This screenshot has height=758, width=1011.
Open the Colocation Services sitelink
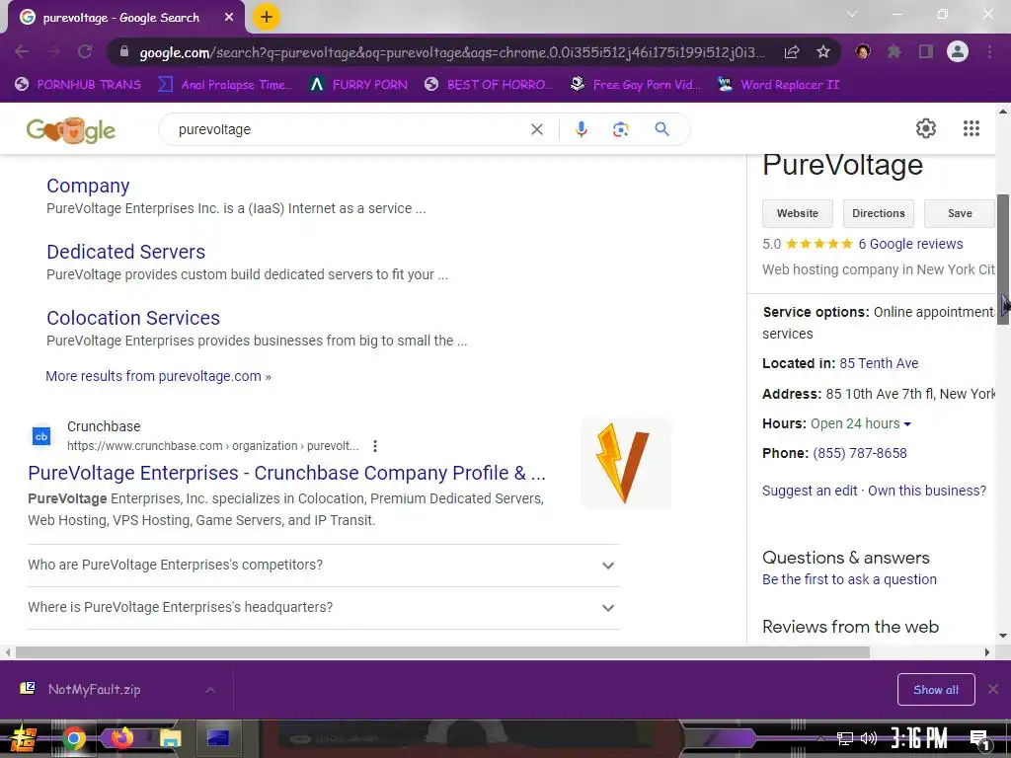(x=133, y=318)
